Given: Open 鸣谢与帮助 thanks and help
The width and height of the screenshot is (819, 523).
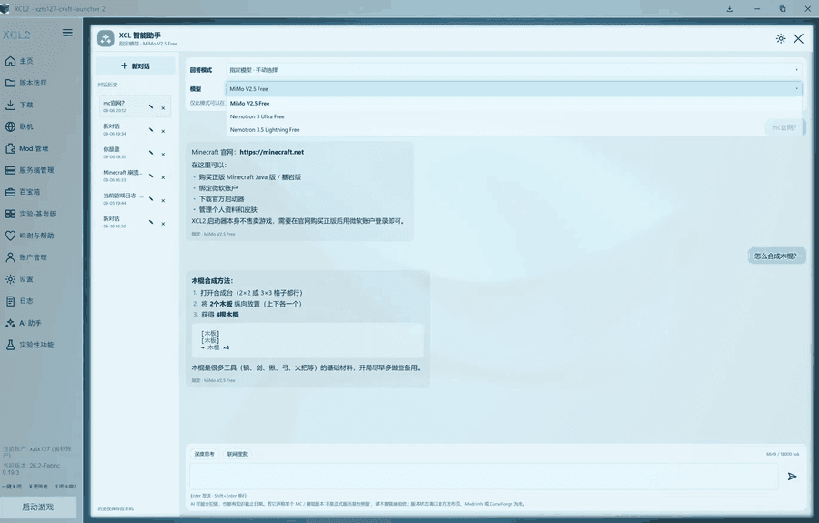Looking at the screenshot, I should (x=30, y=236).
